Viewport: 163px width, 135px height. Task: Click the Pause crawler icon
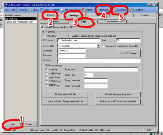coord(31,10)
